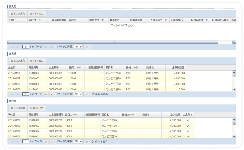Toggle 生産完了 check for order 15010003 plan row

pos(188,126)
